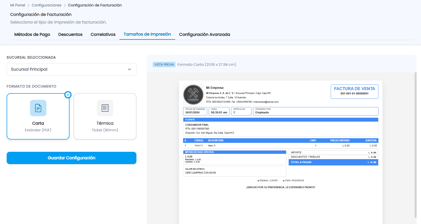Click the HORA 00:30:01 am field
The width and height of the screenshot is (421, 224).
(219, 111)
